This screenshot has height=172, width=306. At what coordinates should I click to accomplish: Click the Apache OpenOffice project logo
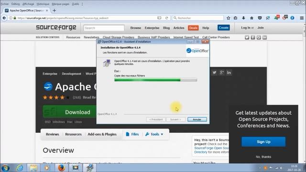(48, 86)
